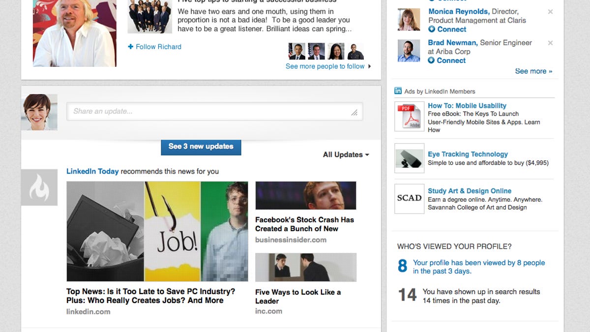Dismiss Monica Reynolds suggestion with X
Screen dimensions: 590x332
coord(550,12)
